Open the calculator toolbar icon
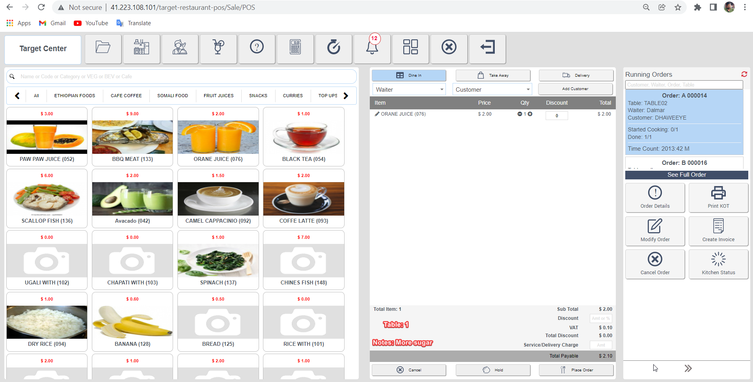Viewport: 753px width, 382px height. 295,49
